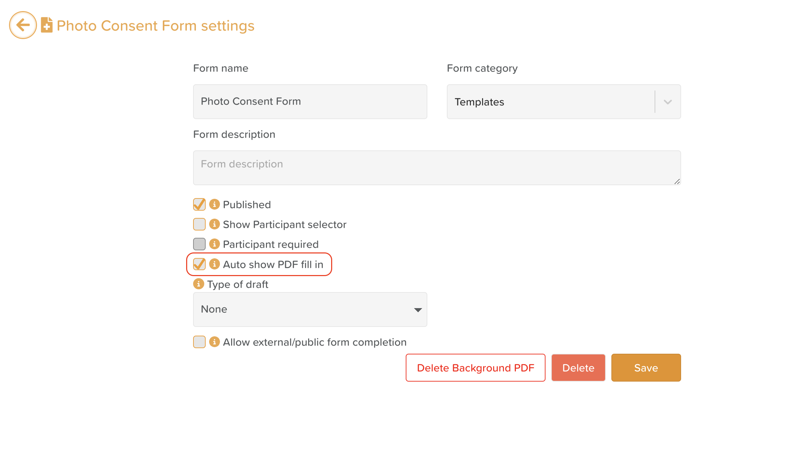
Task: Click info icon beside Show Participant selector
Action: pos(214,224)
